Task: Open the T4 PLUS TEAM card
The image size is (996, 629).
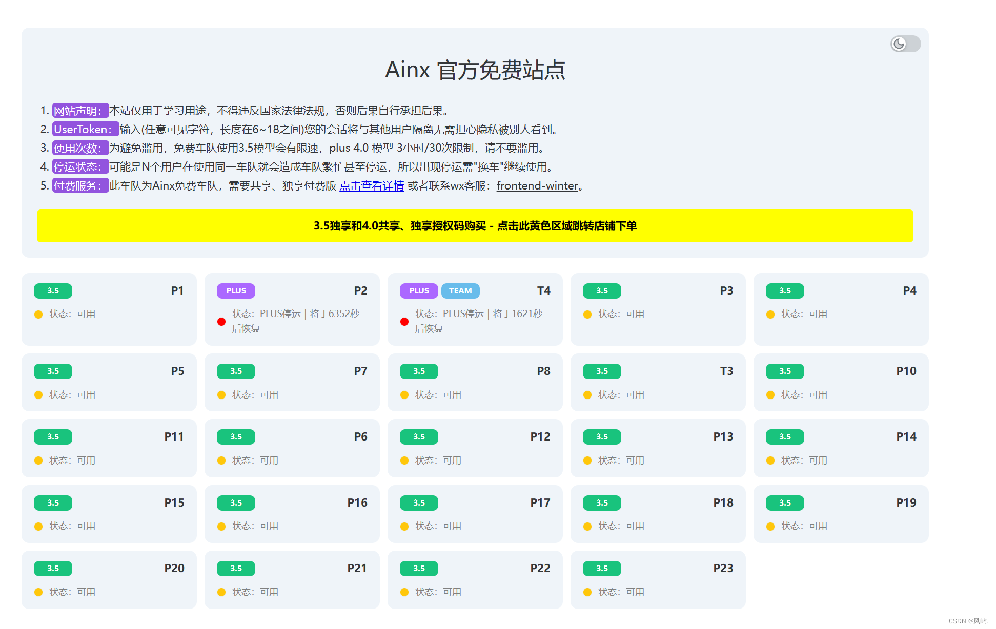Action: point(475,309)
